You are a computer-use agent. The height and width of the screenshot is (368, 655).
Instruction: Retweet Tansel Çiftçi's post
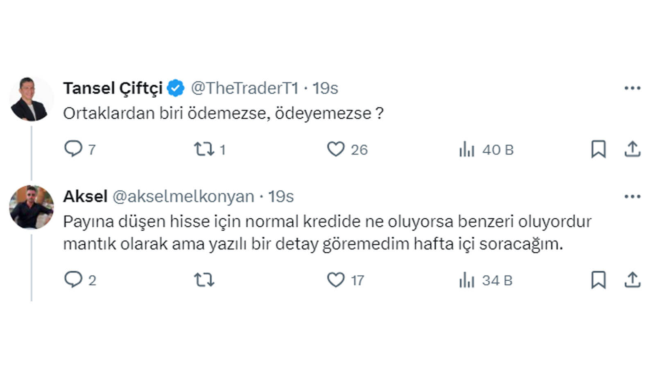coord(204,149)
